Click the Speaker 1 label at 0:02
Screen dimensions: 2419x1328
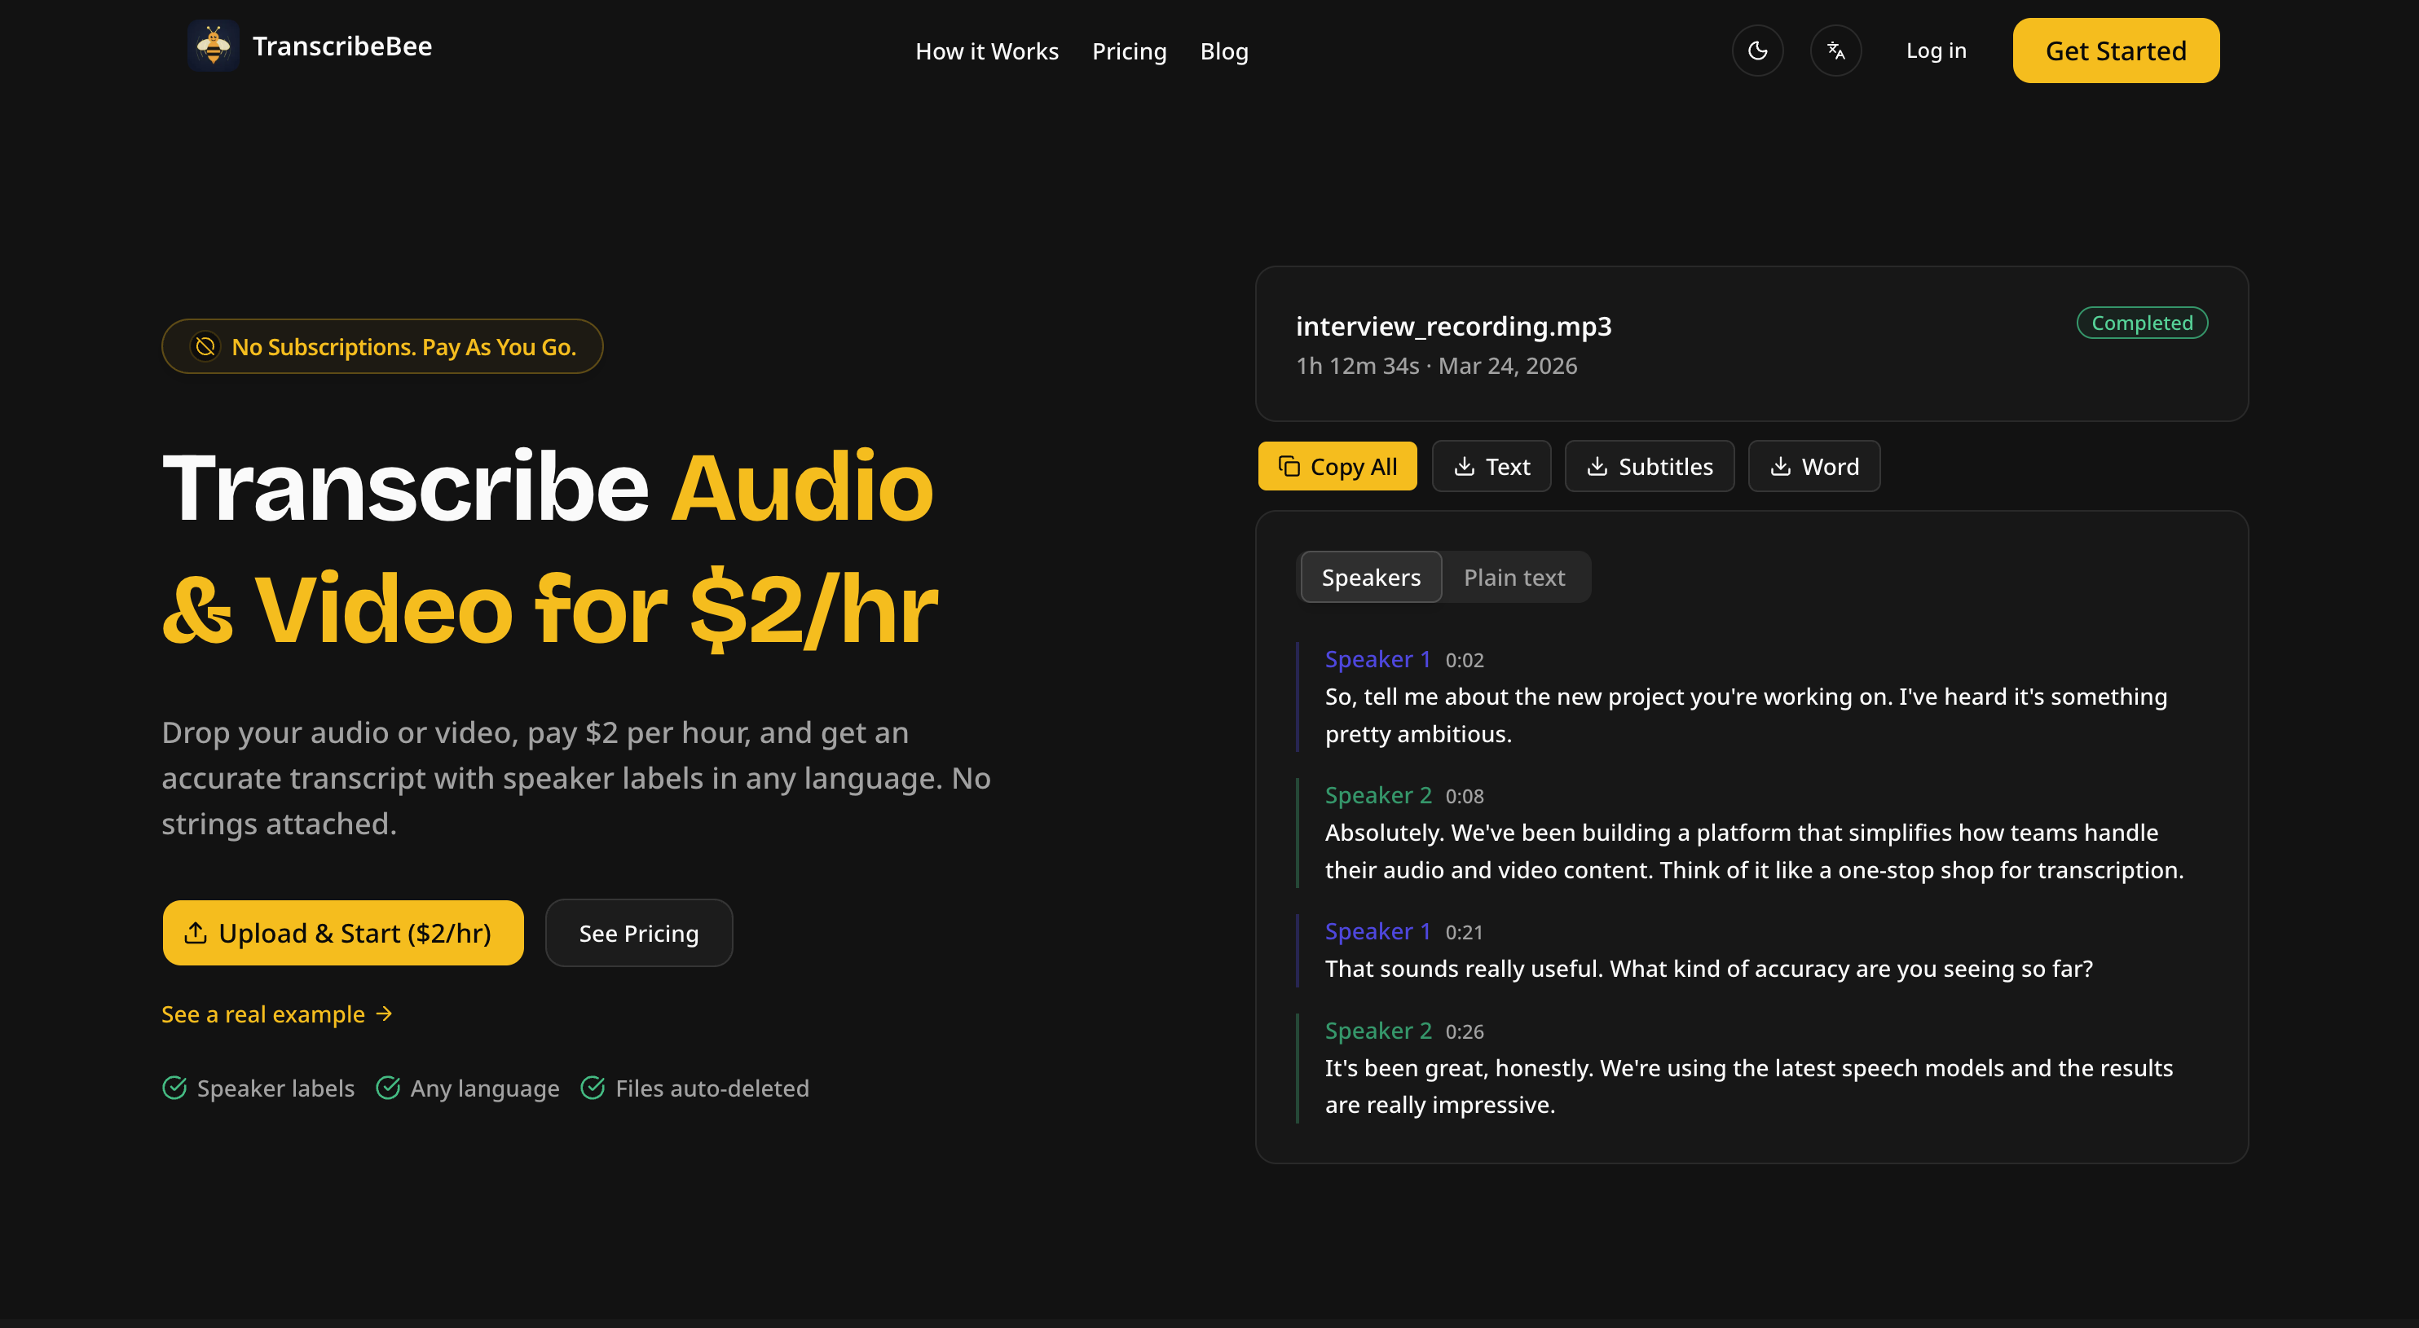click(1377, 659)
